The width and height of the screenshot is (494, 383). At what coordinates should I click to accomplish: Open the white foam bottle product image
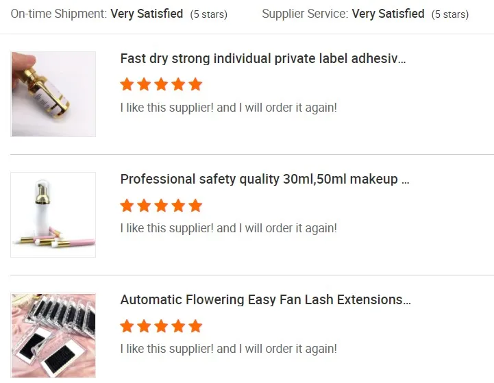pyautogui.click(x=53, y=214)
